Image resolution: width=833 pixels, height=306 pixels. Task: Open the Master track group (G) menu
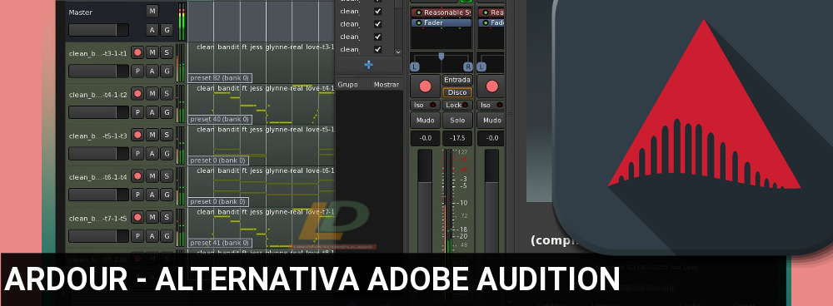pyautogui.click(x=167, y=30)
